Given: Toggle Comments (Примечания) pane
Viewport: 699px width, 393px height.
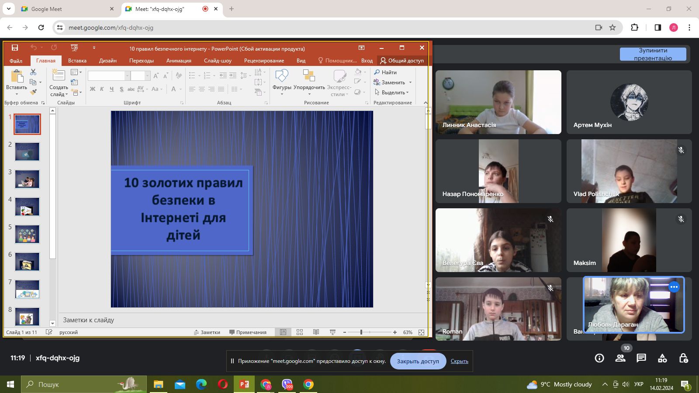Looking at the screenshot, I should point(248,332).
